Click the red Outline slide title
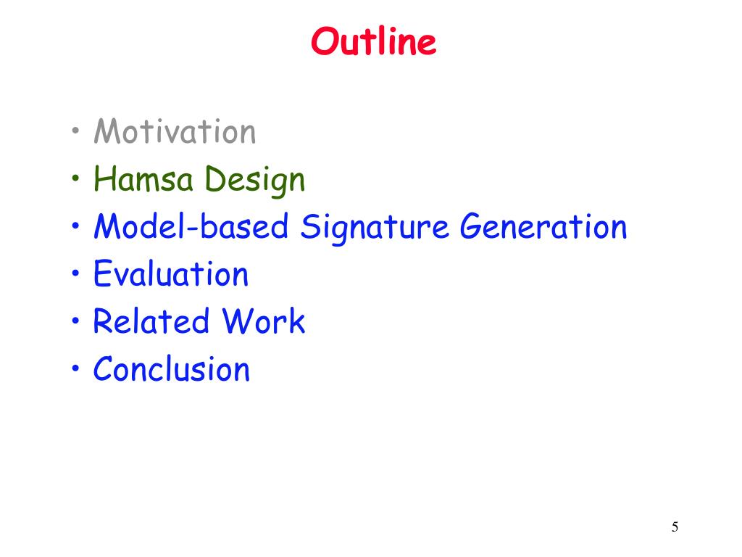This screenshot has width=742, height=557. (x=373, y=41)
